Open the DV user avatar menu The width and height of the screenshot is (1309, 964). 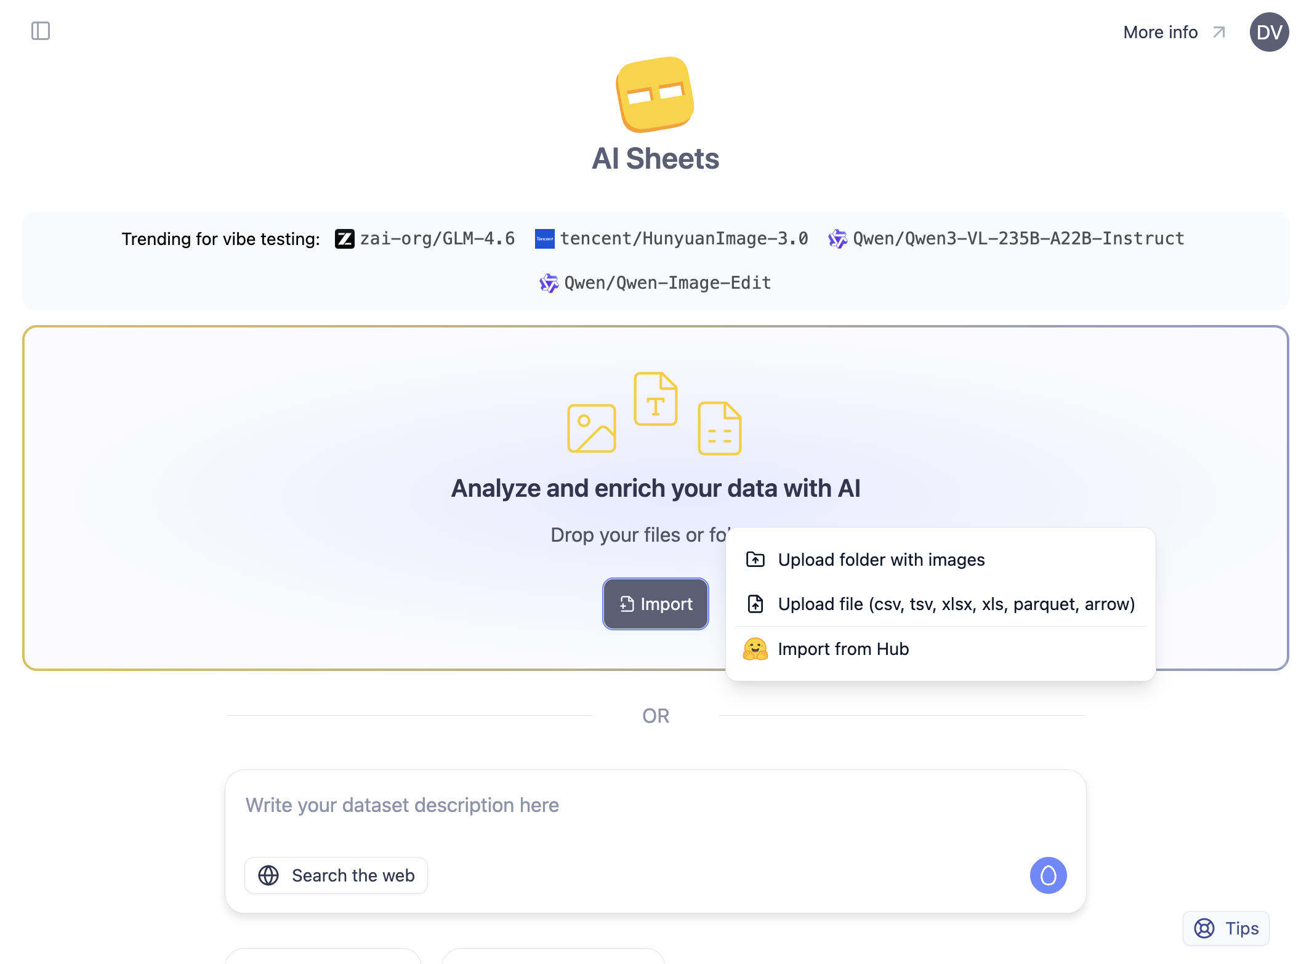[1268, 32]
